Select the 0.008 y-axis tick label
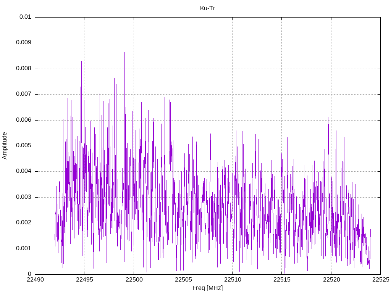 [24, 68]
